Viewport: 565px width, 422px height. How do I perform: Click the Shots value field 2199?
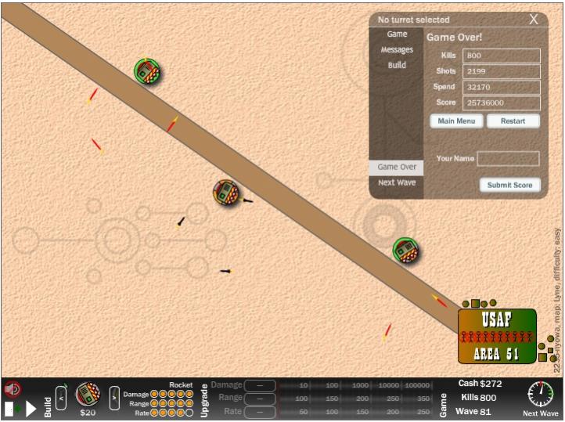501,71
